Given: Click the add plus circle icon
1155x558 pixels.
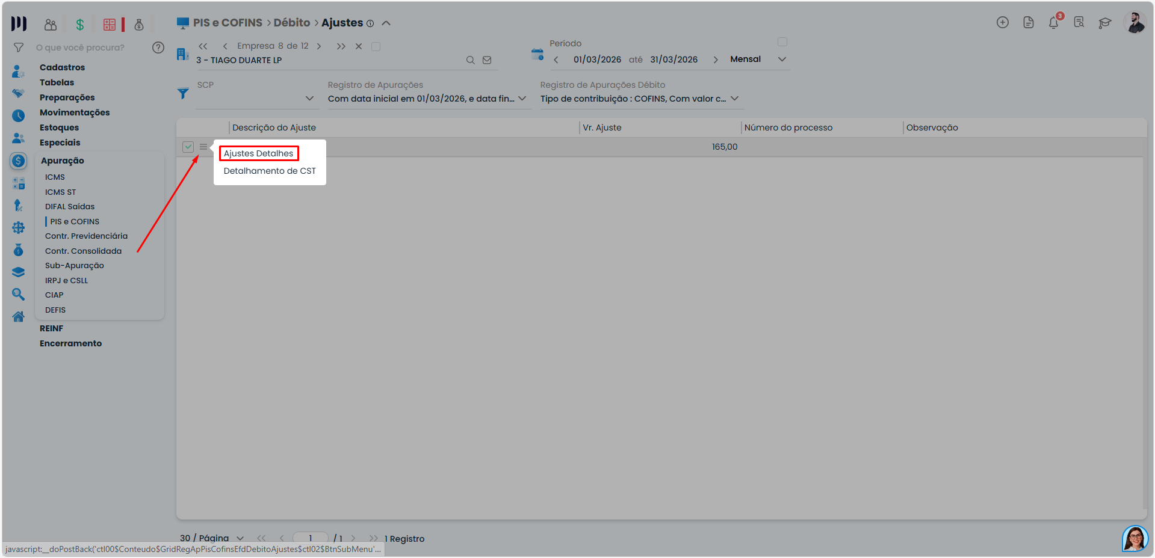Looking at the screenshot, I should pos(1003,22).
